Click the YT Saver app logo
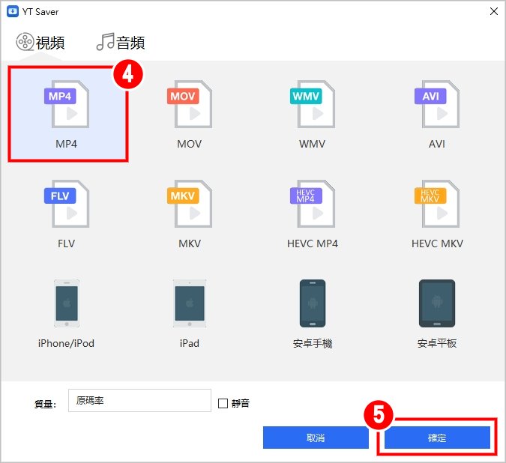 click(x=13, y=11)
